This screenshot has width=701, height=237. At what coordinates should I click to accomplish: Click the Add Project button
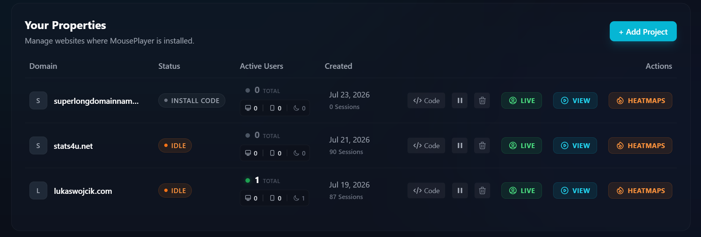click(x=643, y=32)
